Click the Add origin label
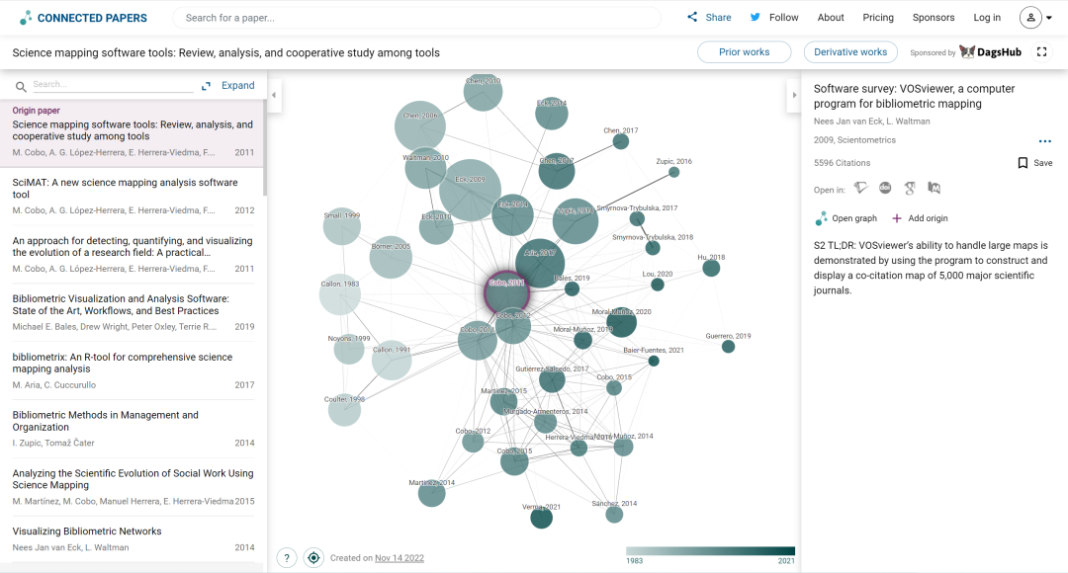This screenshot has width=1068, height=573. (928, 218)
